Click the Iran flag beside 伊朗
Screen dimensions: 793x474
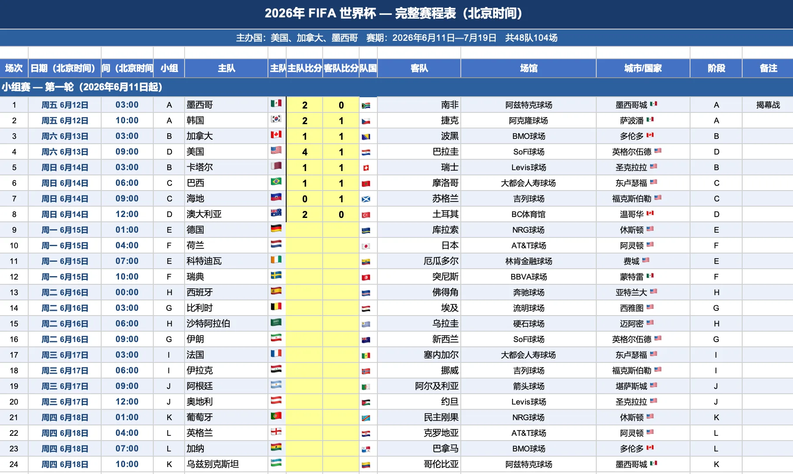tap(276, 338)
